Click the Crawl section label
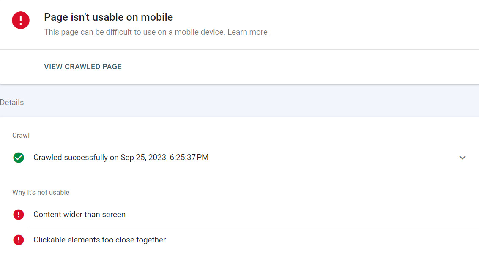Viewport: 479px width, 256px height. (x=21, y=136)
